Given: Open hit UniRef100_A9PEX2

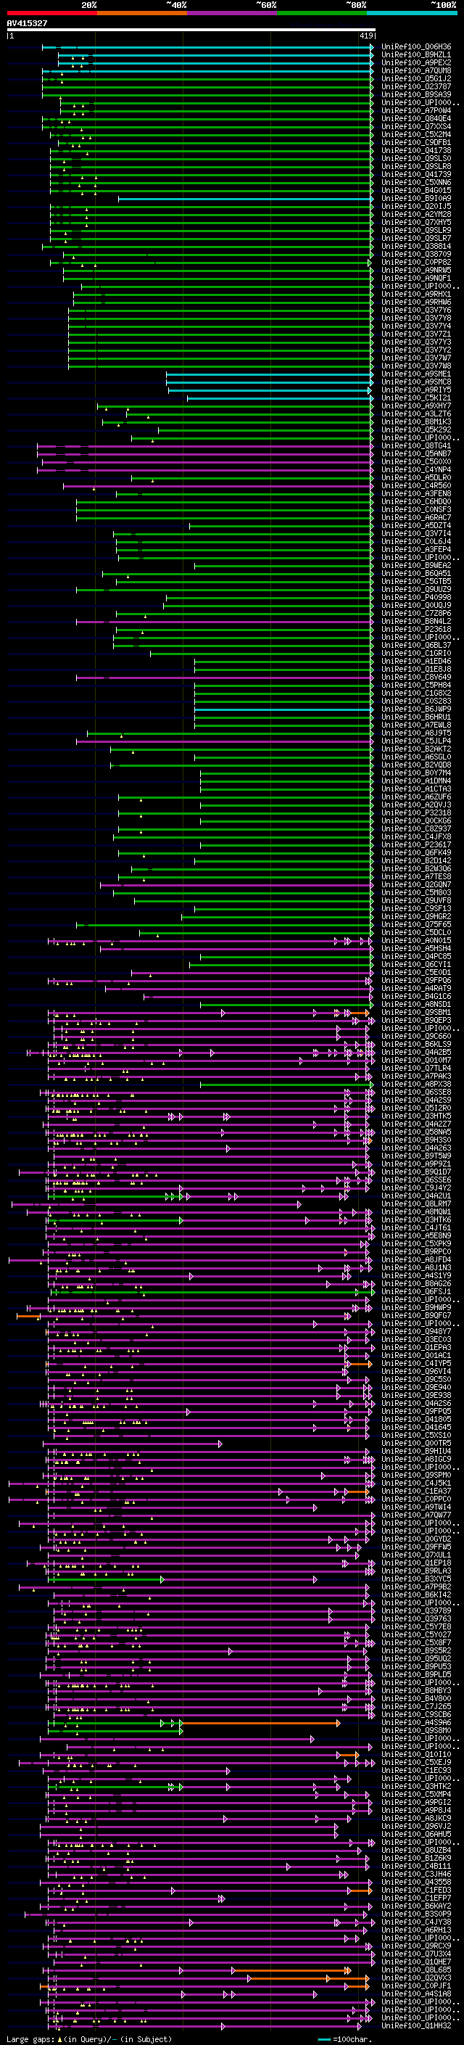Looking at the screenshot, I should tap(416, 62).
